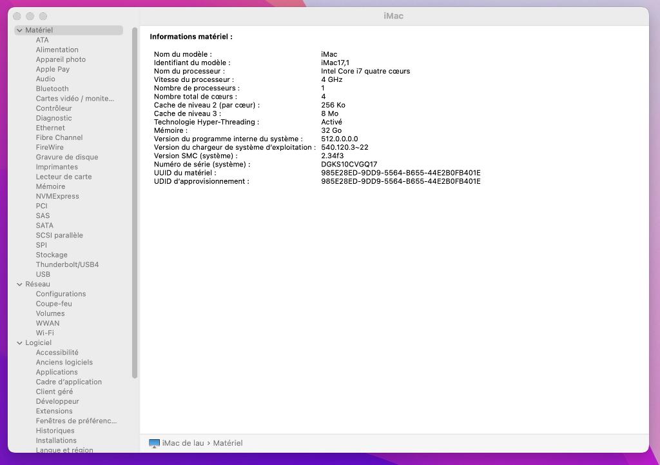
Task: Collapse the Matériel section
Action: coord(19,30)
